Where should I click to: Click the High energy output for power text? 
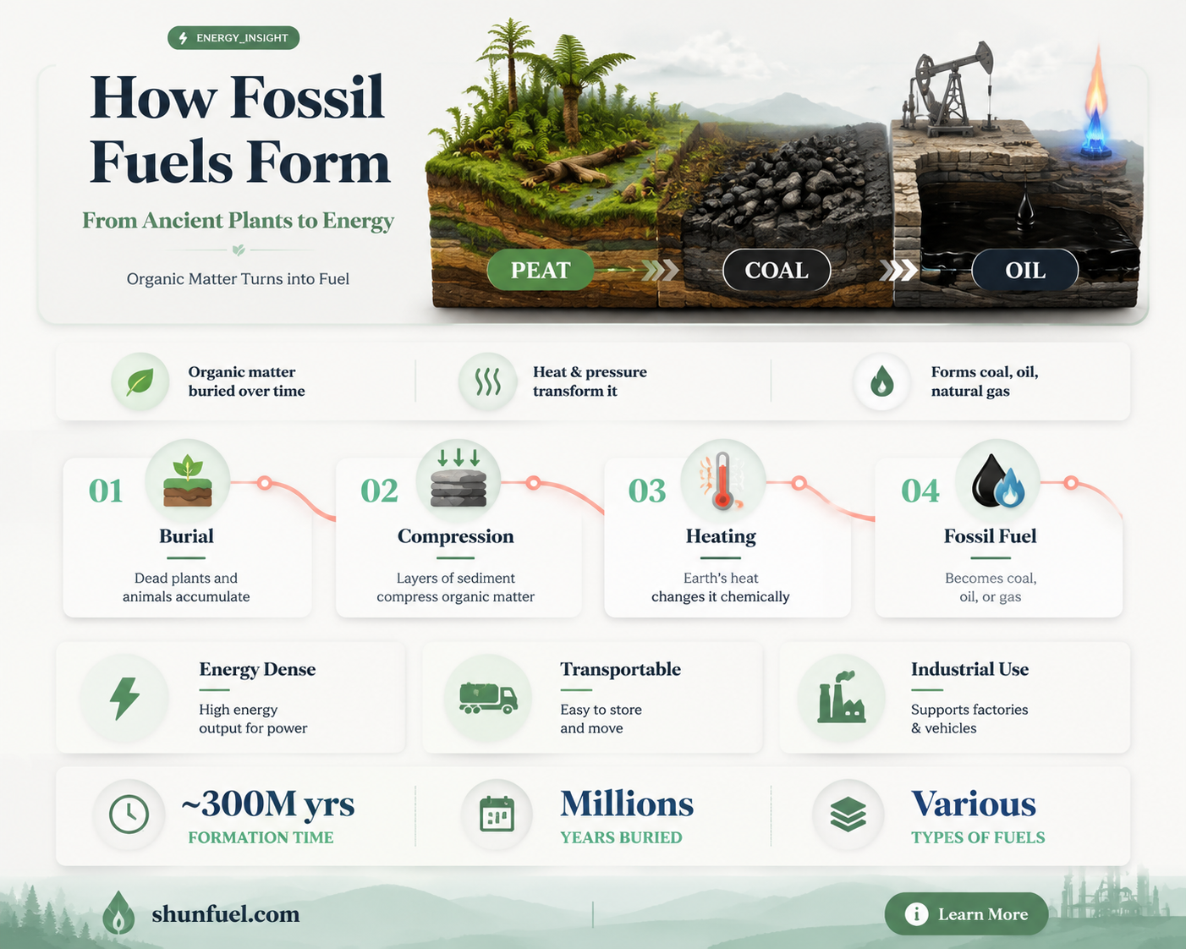[253, 719]
